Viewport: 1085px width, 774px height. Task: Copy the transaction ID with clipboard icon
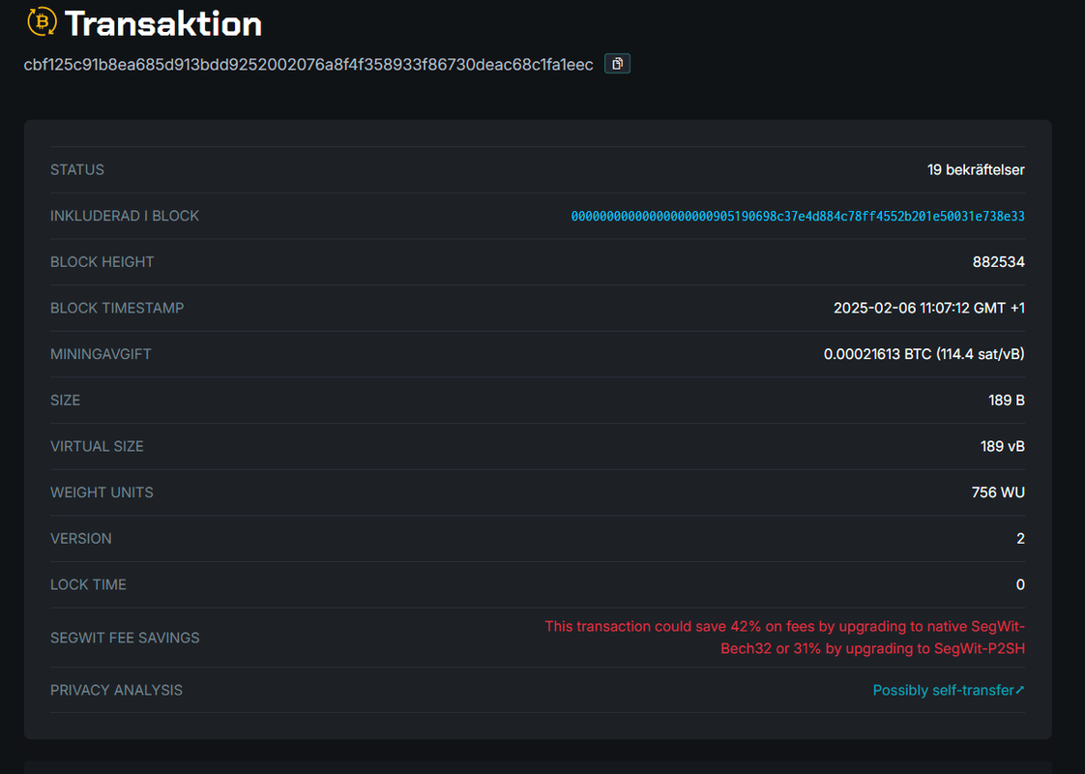pyautogui.click(x=617, y=64)
